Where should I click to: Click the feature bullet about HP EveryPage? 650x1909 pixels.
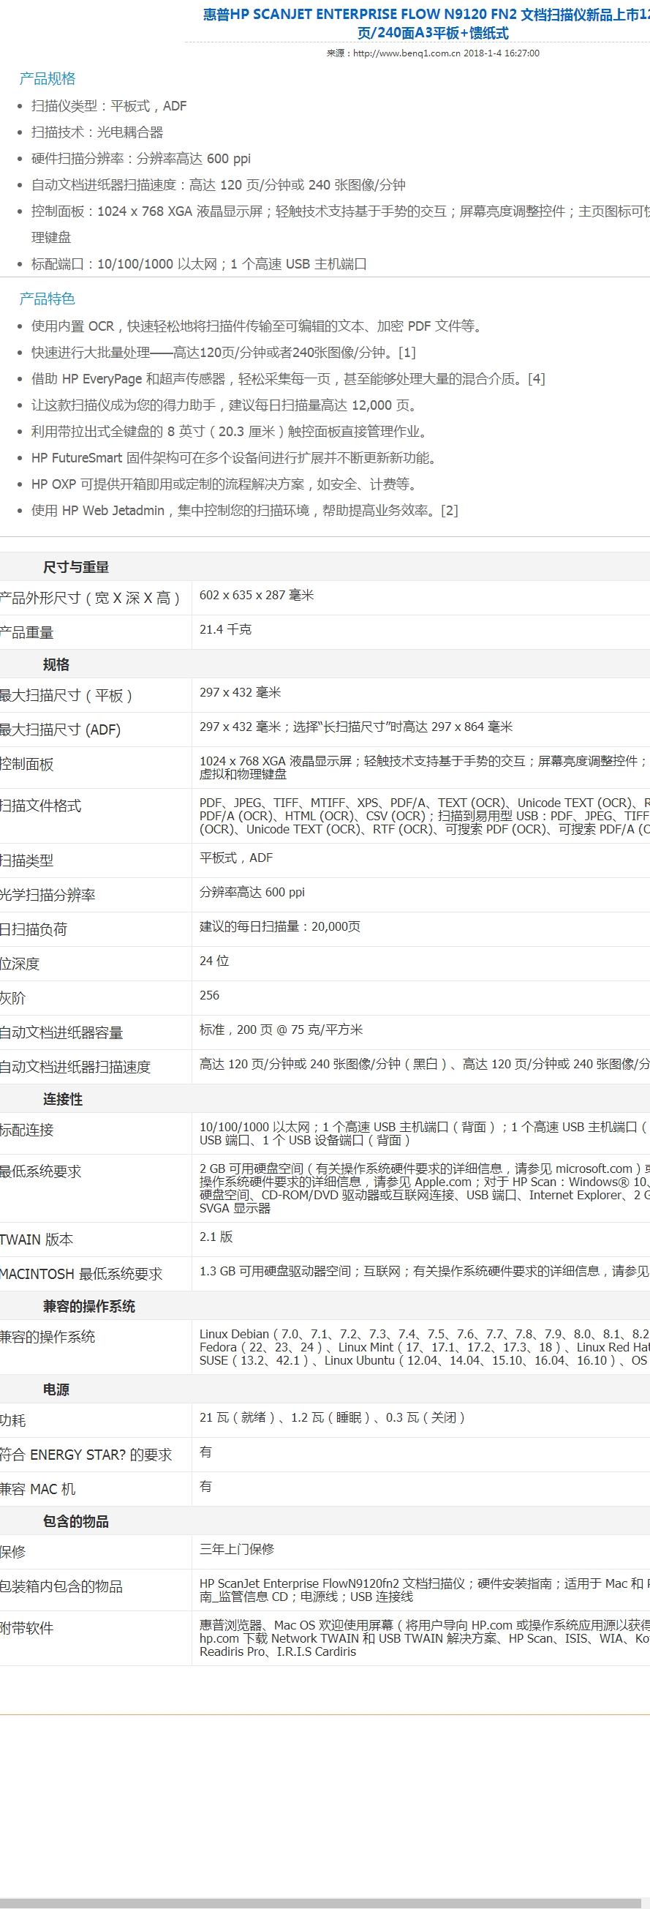(288, 379)
